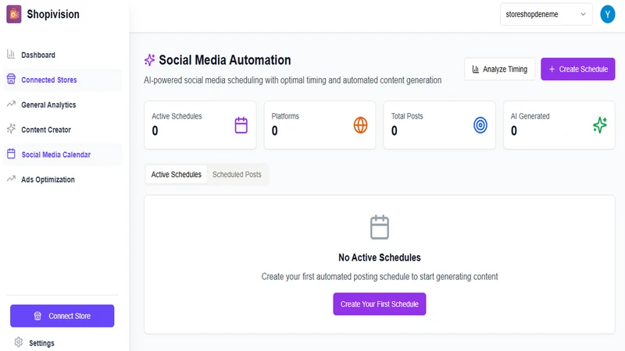The width and height of the screenshot is (625, 351).
Task: Go to Dashboard in the sidebar
Action: tap(62, 55)
